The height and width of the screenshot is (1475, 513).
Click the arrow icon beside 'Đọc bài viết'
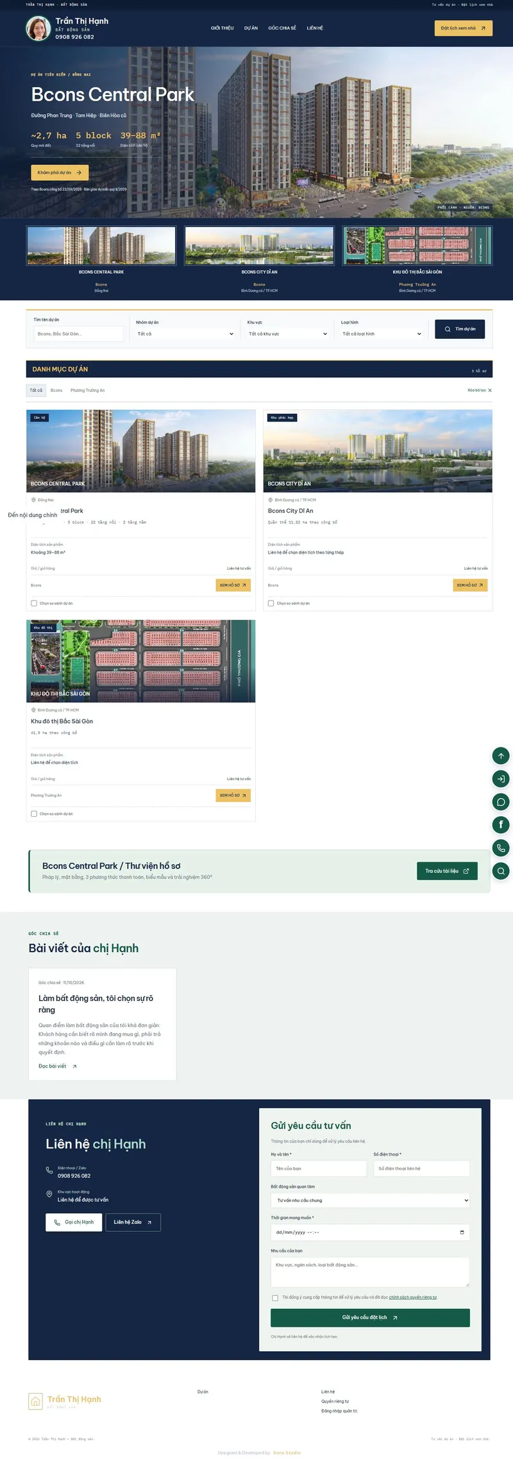74,1066
